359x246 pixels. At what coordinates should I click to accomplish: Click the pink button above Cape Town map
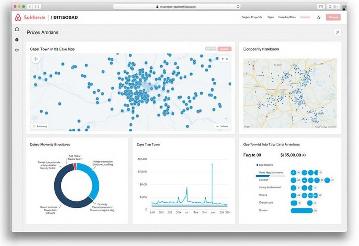(224, 49)
